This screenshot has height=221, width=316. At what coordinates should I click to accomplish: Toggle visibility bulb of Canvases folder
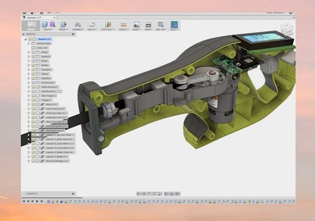point(33,70)
